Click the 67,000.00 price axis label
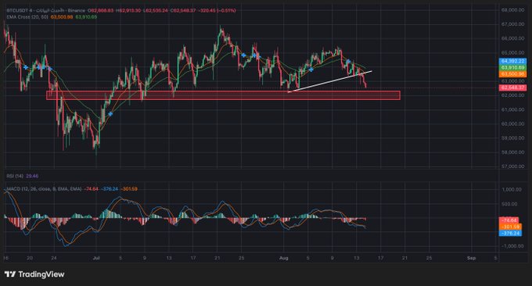Screen dimensions: 532x286 click(x=512, y=24)
